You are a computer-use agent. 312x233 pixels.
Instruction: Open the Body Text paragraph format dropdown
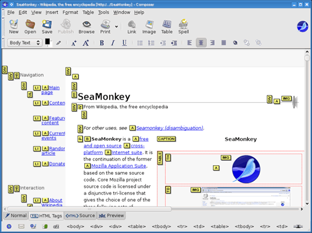(24, 43)
